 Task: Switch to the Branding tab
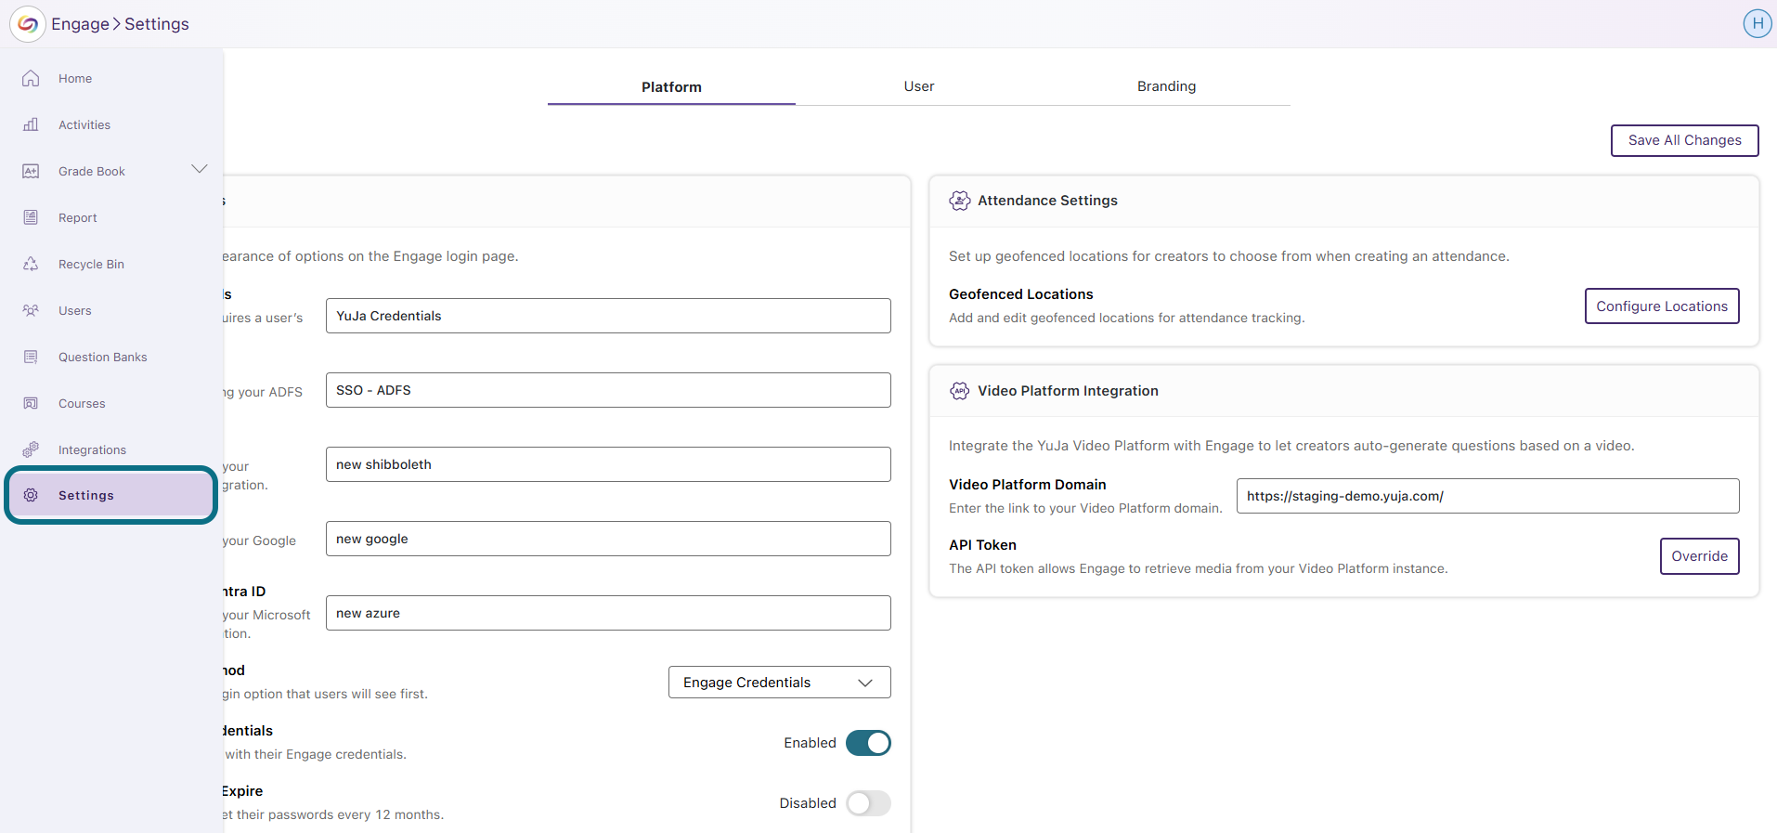coord(1166,86)
